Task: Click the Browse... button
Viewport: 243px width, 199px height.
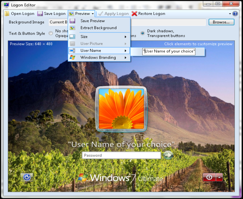Action: point(221,22)
